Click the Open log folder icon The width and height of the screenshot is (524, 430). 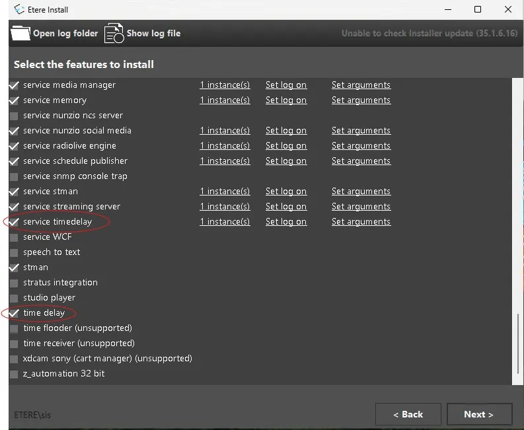click(x=21, y=33)
